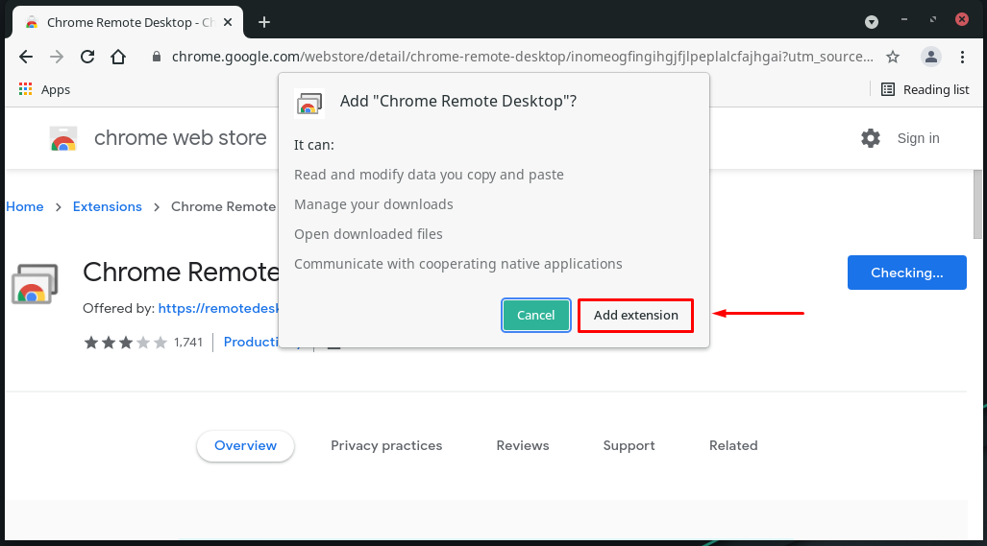Click 'Open downloaded files' permission text
Viewport: 987px width, 546px height.
(x=368, y=234)
